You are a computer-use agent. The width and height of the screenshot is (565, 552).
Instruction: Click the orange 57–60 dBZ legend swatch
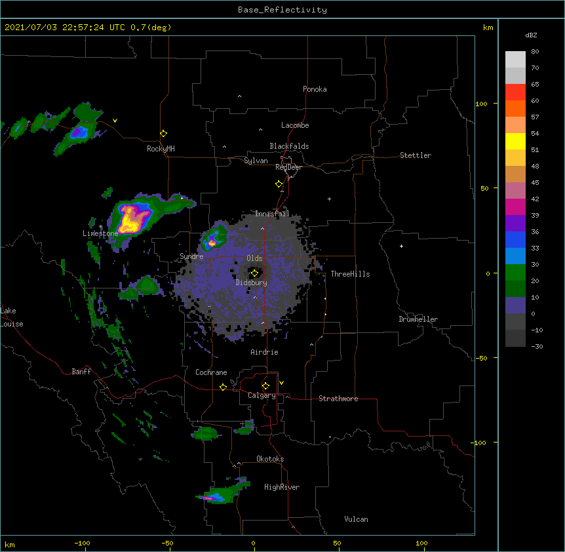pos(515,108)
